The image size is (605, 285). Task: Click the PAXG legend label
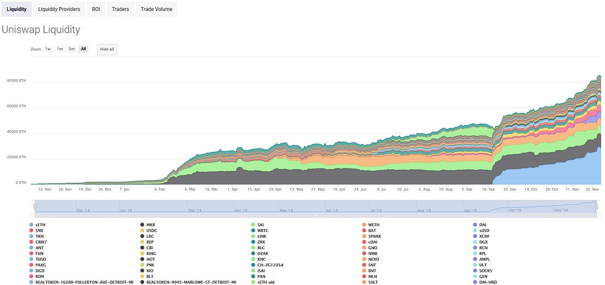point(41,265)
